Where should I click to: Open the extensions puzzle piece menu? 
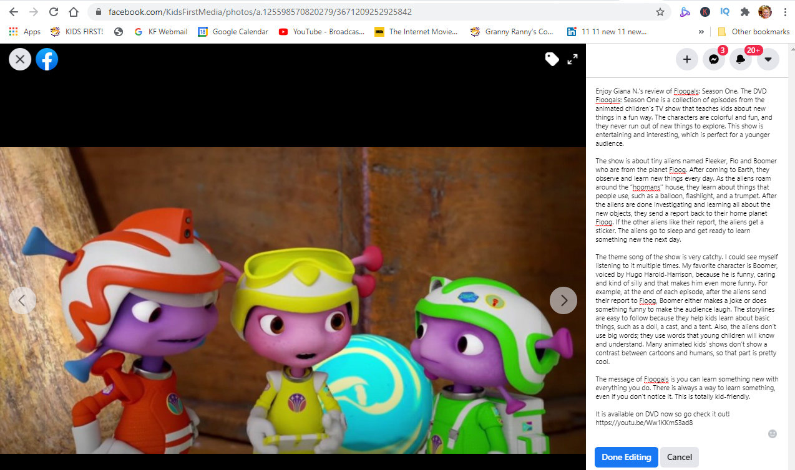pos(744,12)
